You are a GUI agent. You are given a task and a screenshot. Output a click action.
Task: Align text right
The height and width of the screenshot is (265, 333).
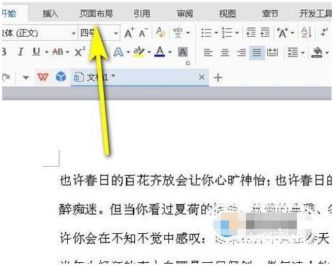242,52
